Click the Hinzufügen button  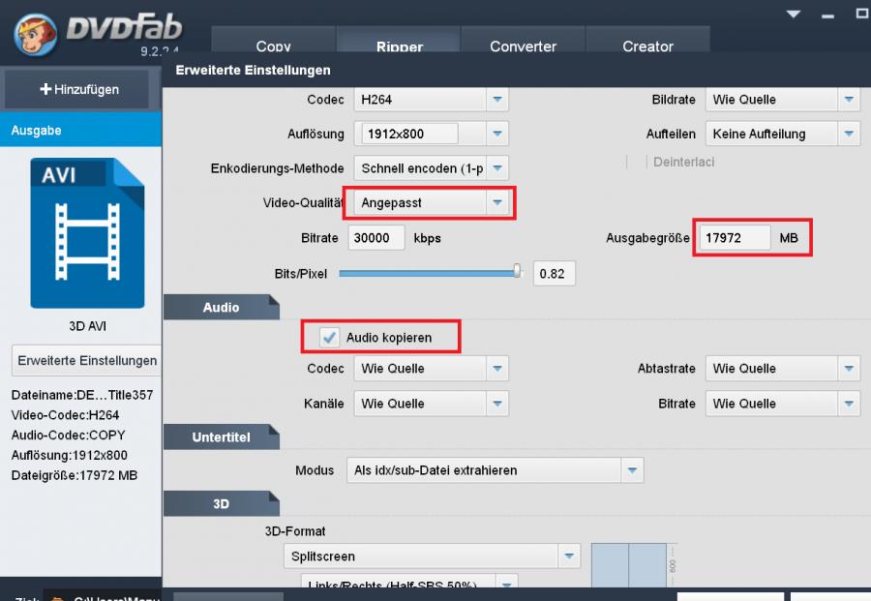point(78,89)
